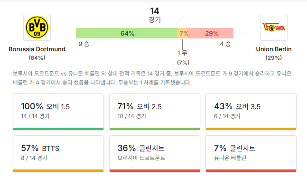Image resolution: width=307 pixels, height=178 pixels.
Task: Select the green 64% win bar segment
Action: [127, 33]
